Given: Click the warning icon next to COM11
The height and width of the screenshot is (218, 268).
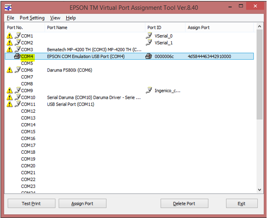Looking at the screenshot, I should tap(9, 104).
